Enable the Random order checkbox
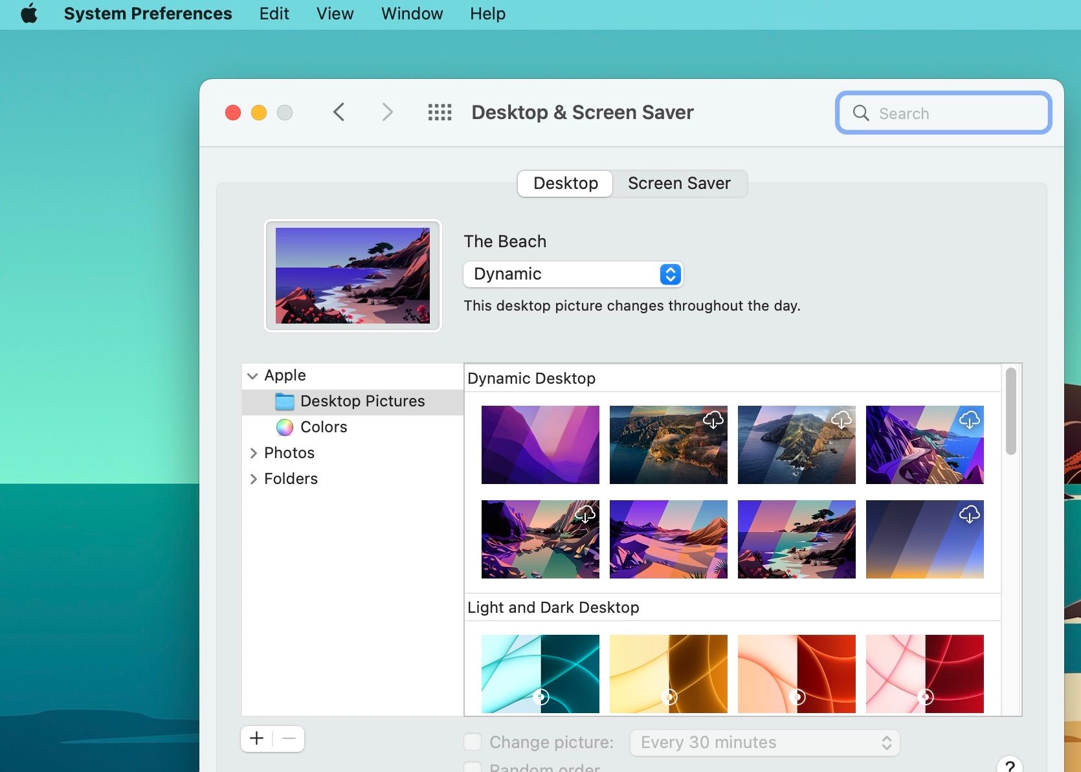This screenshot has height=772, width=1081. click(x=472, y=767)
